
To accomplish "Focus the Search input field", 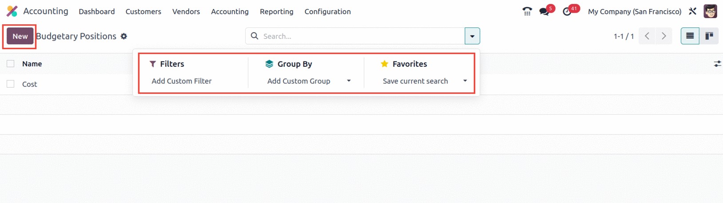I will click(x=362, y=36).
